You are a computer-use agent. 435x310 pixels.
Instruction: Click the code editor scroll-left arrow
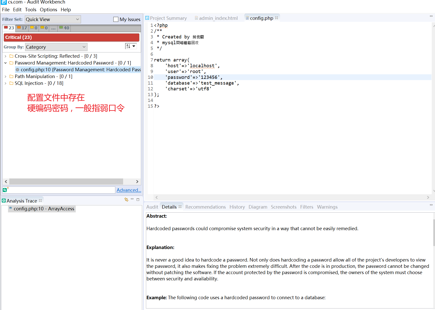(x=156, y=198)
